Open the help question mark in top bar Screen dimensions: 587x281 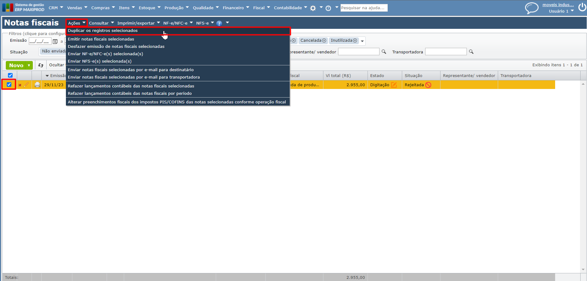328,8
